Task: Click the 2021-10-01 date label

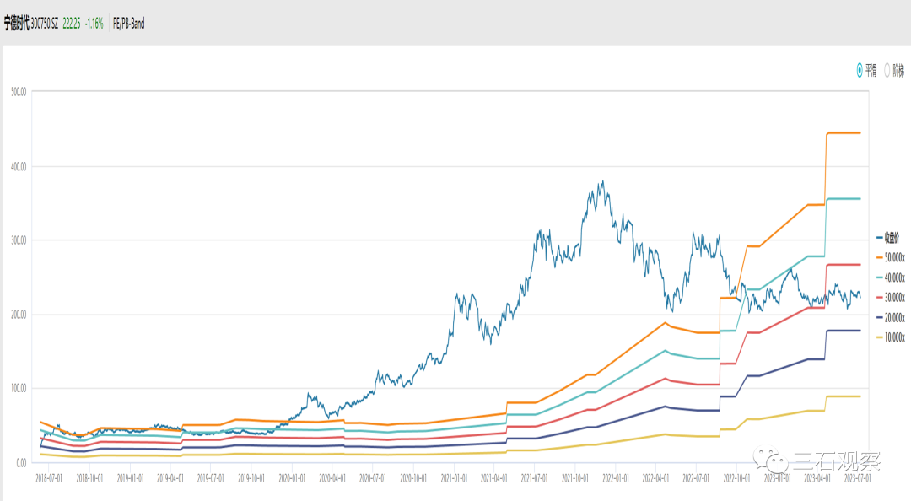Action: click(x=574, y=478)
